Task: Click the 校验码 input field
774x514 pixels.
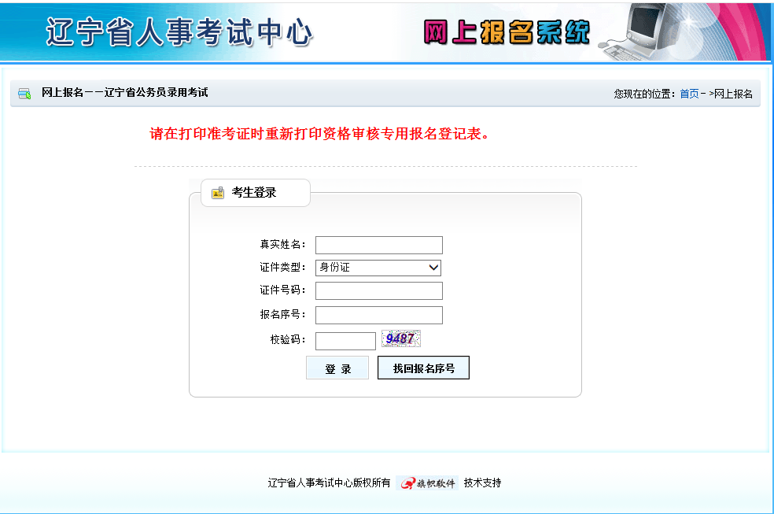Action: pos(345,340)
